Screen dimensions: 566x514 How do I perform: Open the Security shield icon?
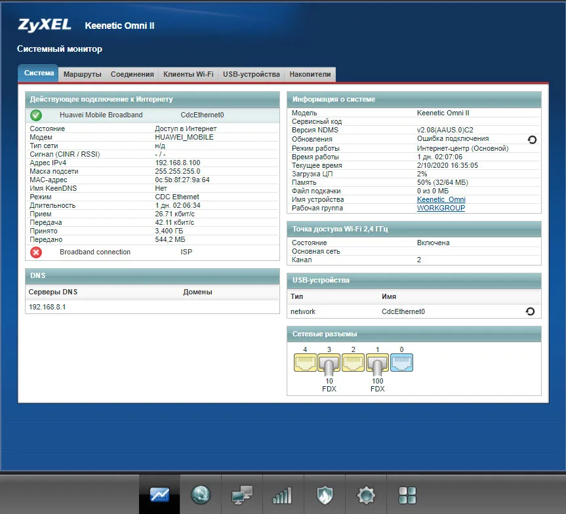click(325, 494)
